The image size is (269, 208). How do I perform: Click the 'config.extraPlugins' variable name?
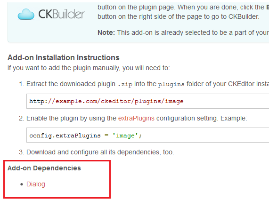[65, 136]
